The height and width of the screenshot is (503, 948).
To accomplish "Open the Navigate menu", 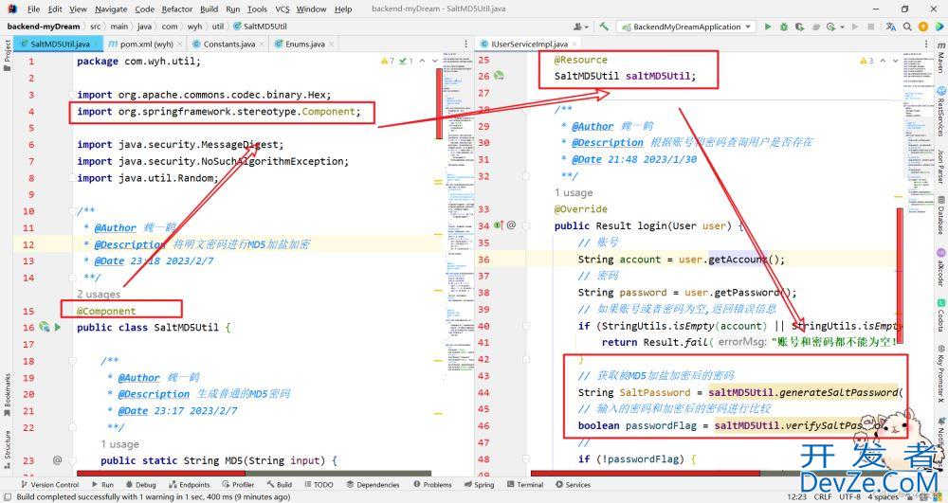I will [111, 9].
